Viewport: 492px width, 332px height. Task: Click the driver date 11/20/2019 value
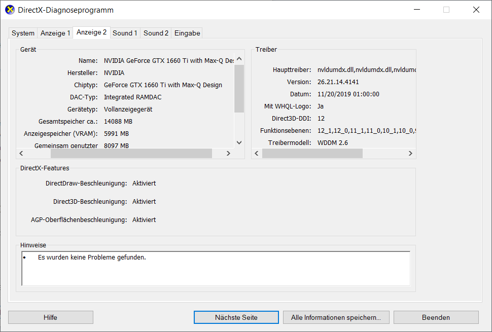pos(348,94)
